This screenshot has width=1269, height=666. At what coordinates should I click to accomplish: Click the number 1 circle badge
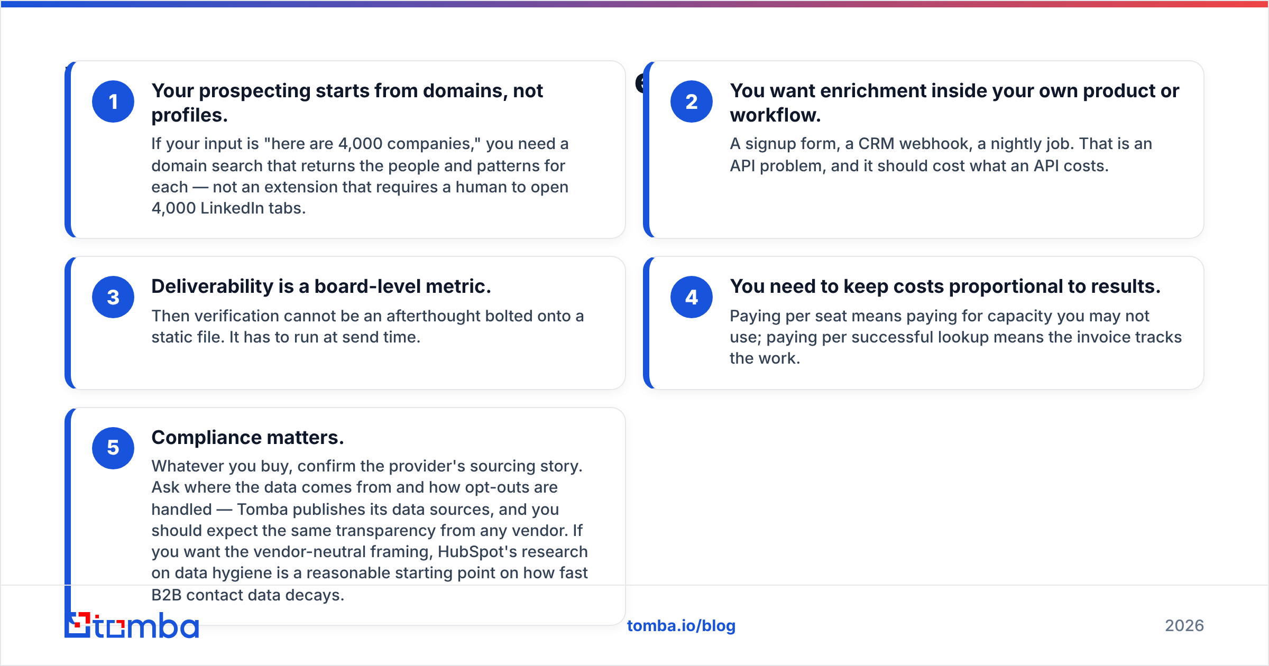point(113,101)
